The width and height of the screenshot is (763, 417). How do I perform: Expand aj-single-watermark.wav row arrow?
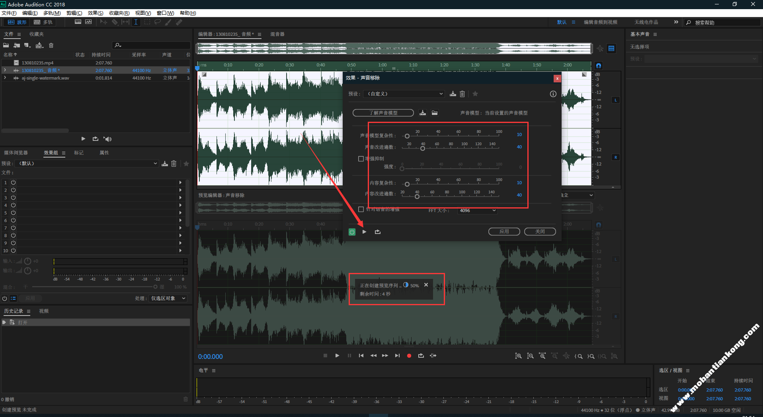[5, 78]
